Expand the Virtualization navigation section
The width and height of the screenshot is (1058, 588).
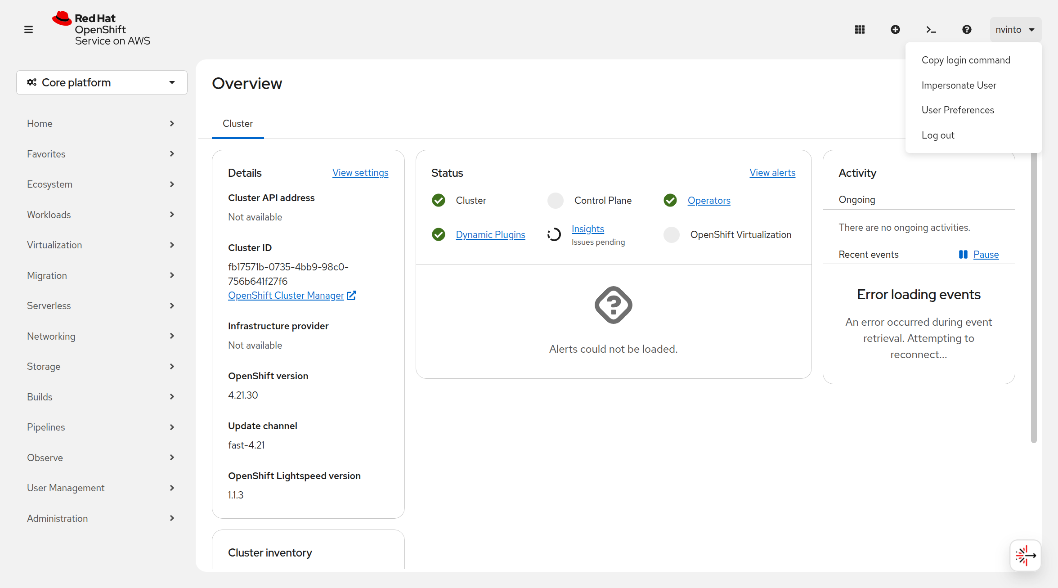point(102,245)
